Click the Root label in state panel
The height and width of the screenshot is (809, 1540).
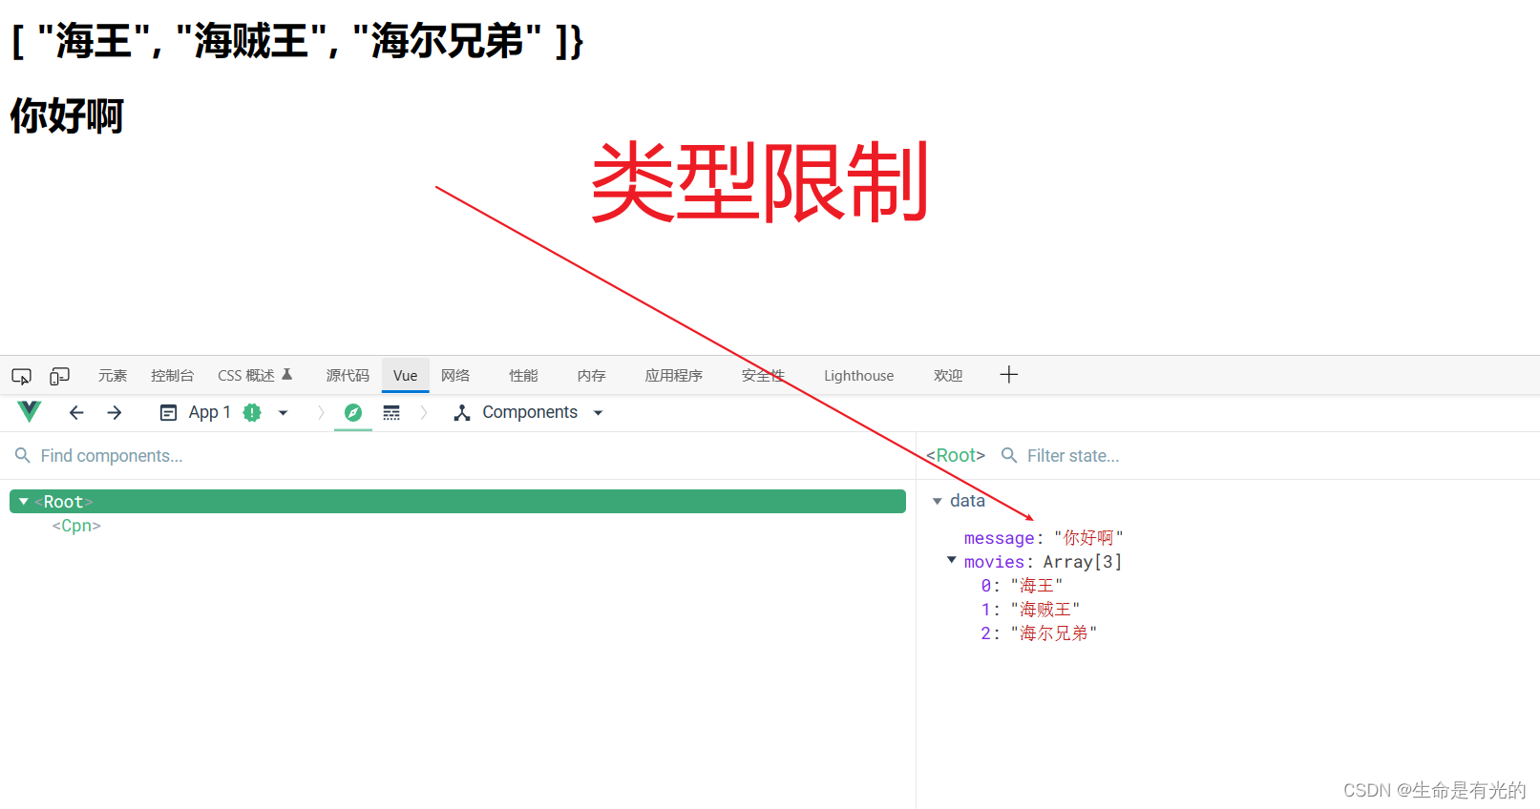[956, 456]
